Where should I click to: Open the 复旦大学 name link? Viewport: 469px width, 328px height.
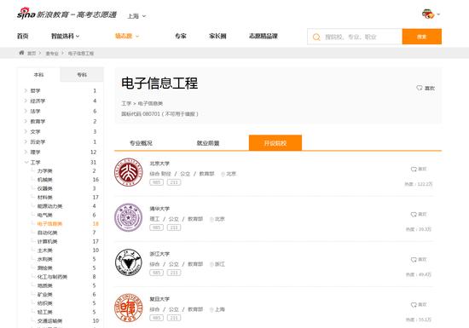pyautogui.click(x=159, y=299)
